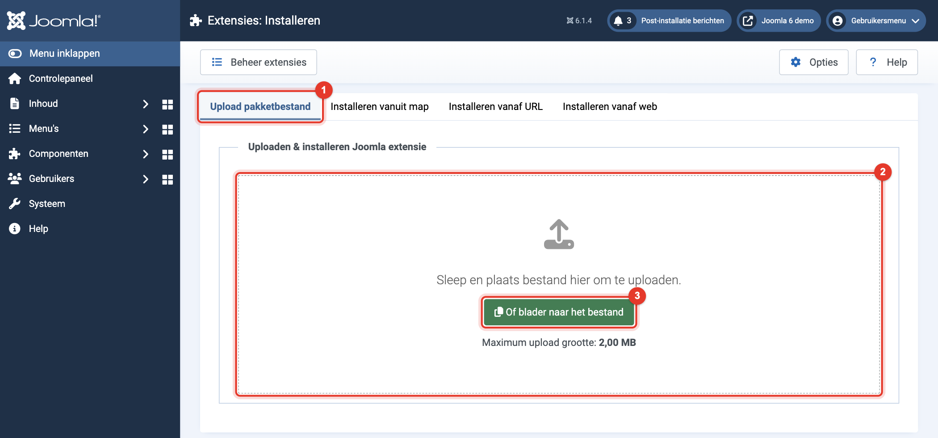Screen dimensions: 938x438
Task: Click the Extensies: Installeren page title
Action: click(264, 21)
